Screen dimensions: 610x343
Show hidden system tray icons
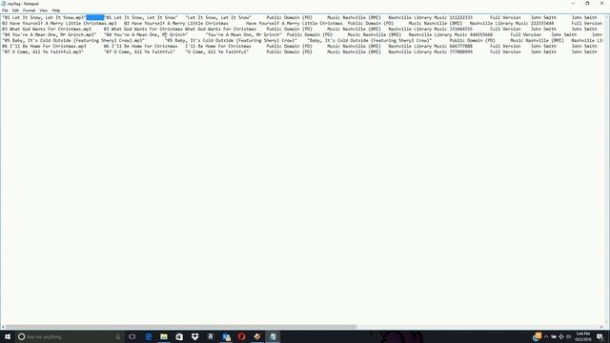[546, 336]
